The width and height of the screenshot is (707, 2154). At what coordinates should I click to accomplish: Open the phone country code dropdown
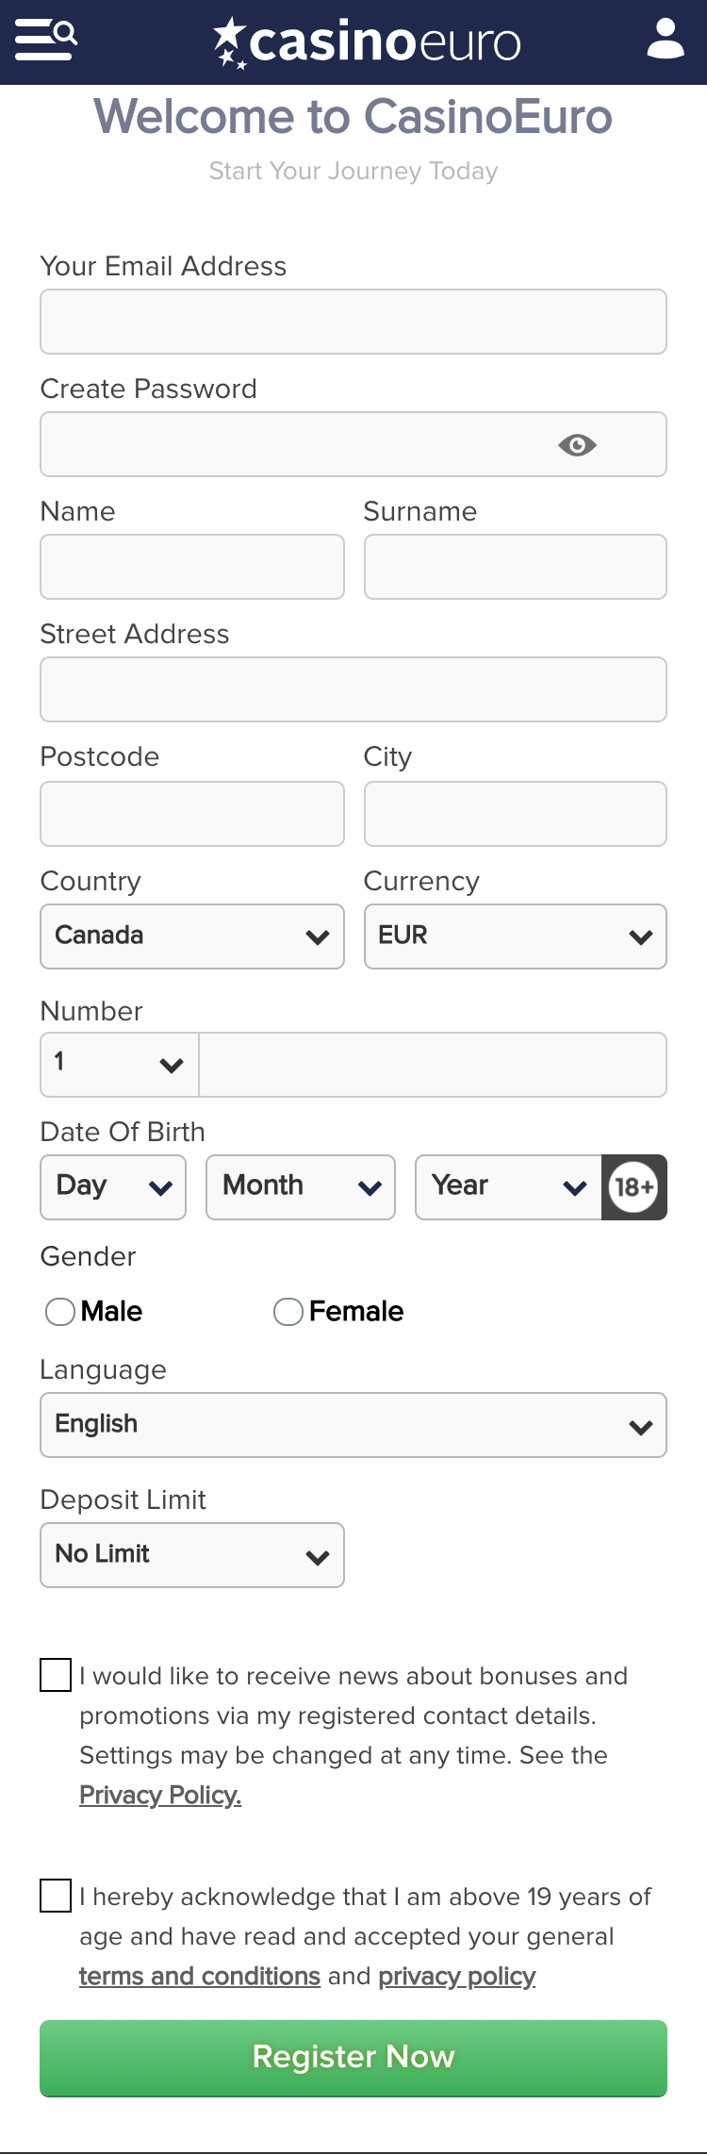click(120, 1065)
